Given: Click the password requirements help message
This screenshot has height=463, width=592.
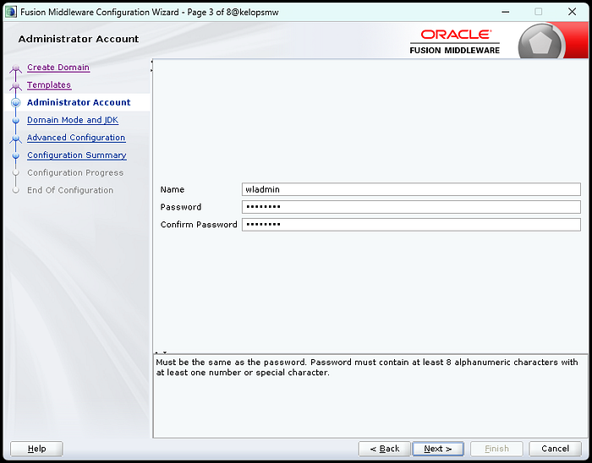Looking at the screenshot, I should click(366, 368).
